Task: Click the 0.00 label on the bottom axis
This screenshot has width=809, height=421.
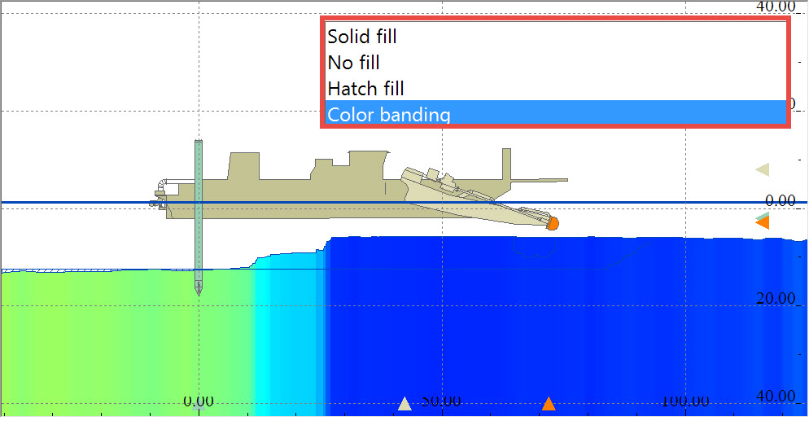Action: tap(198, 401)
